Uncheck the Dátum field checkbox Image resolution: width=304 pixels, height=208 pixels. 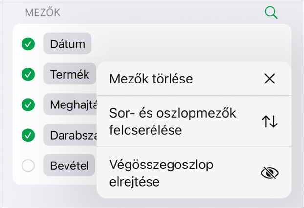click(x=28, y=44)
